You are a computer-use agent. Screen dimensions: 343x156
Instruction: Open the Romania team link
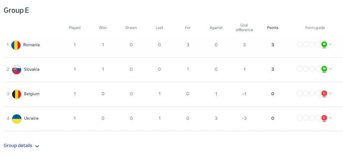tap(31, 45)
